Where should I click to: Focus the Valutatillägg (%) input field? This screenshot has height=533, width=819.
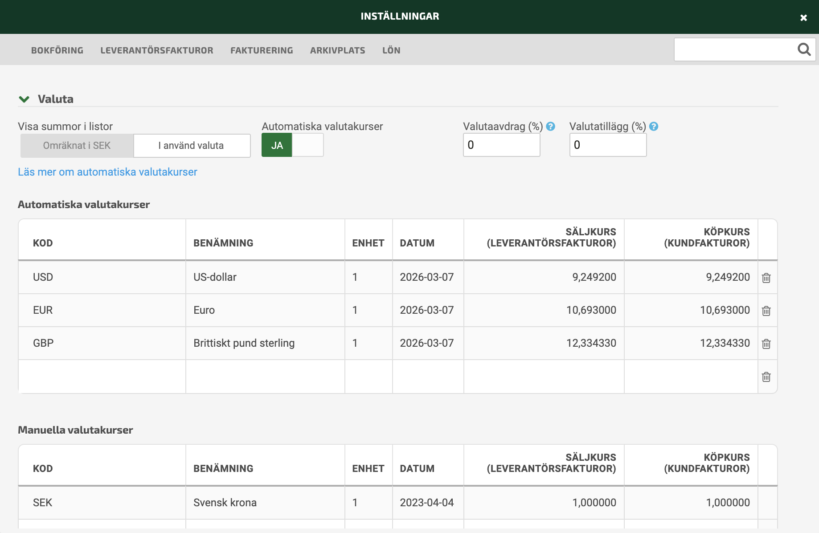point(608,145)
